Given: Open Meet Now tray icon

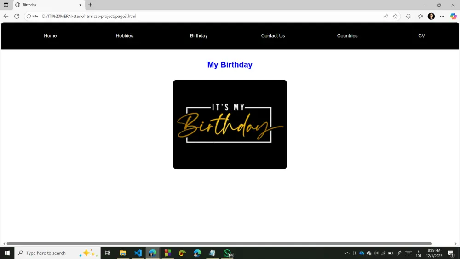Looking at the screenshot, I should click(x=354, y=253).
